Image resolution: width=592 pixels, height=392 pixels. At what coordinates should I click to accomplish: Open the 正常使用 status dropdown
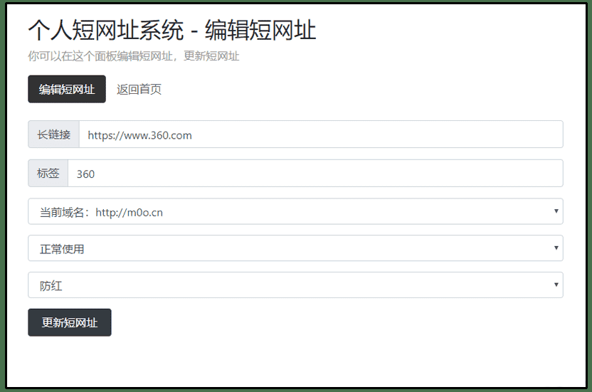(295, 248)
